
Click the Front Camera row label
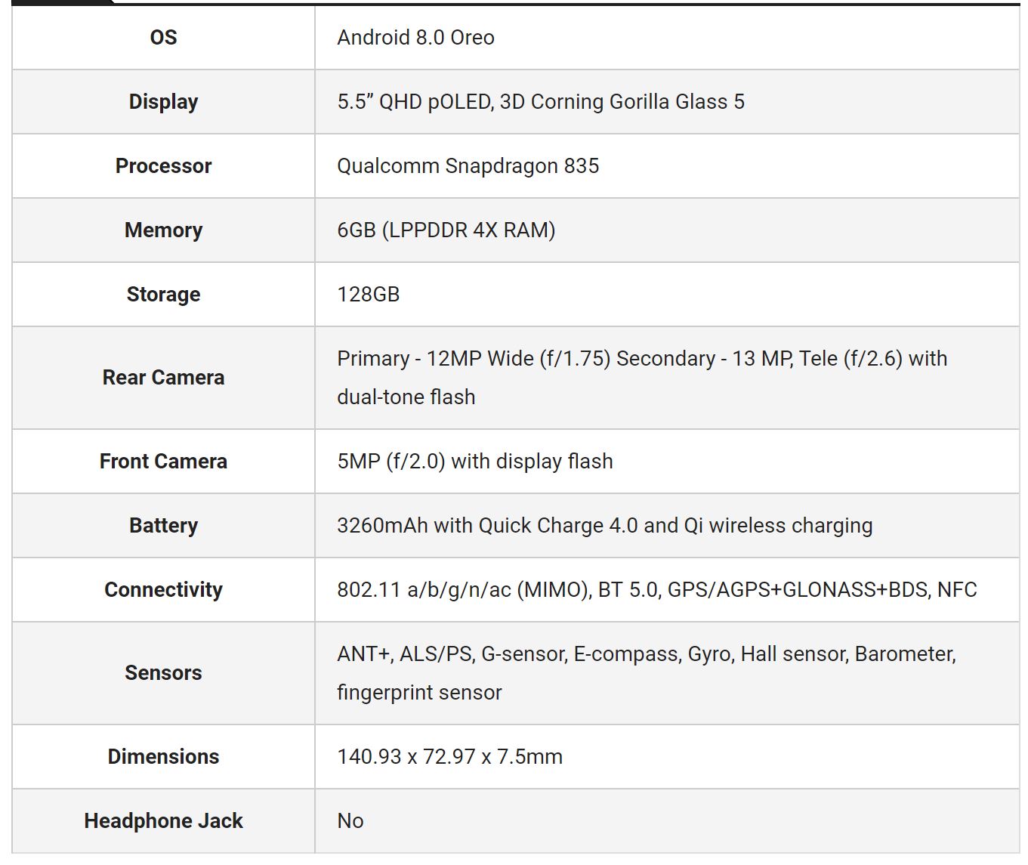point(163,461)
